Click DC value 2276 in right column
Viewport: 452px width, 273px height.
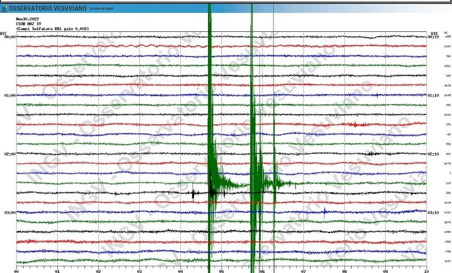(448, 222)
